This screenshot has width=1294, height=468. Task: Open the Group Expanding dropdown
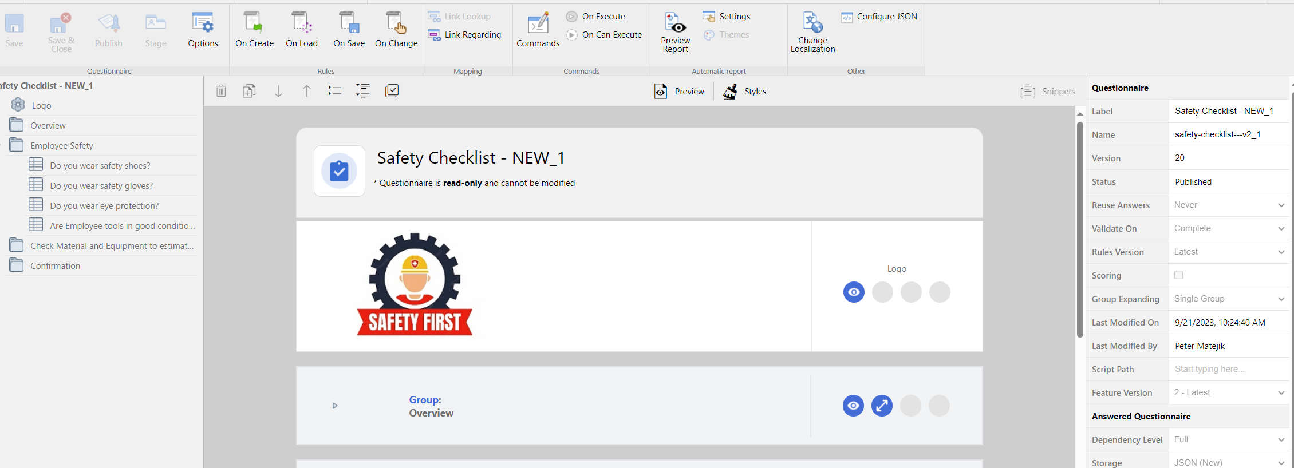click(1229, 299)
